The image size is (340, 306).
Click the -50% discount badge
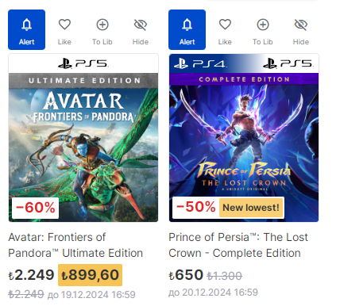(x=195, y=207)
